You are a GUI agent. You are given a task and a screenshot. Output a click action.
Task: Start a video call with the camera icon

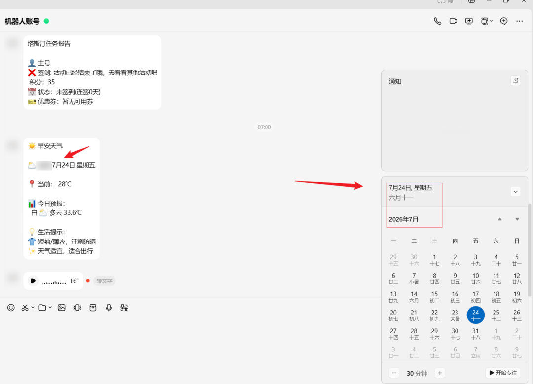click(x=453, y=21)
